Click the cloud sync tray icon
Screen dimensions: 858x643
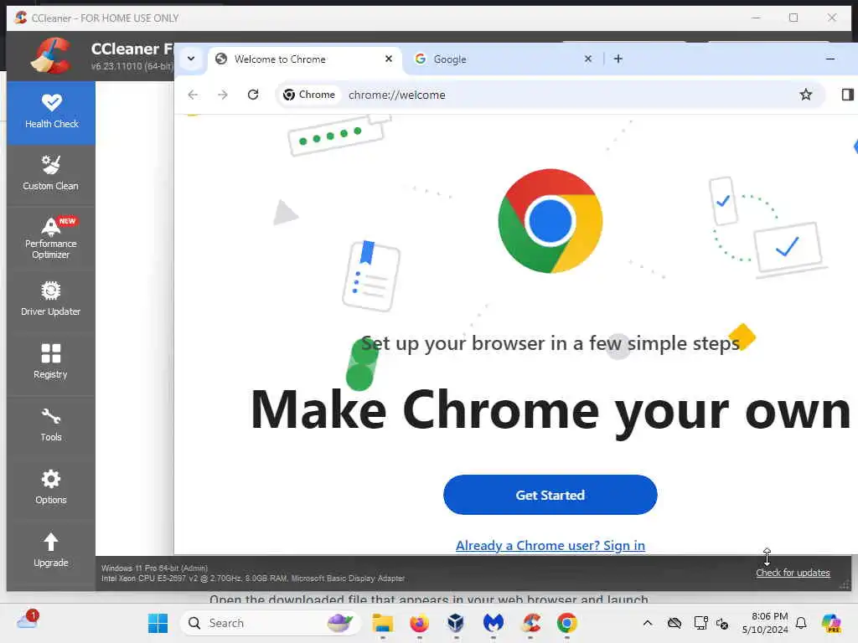pyautogui.click(x=675, y=623)
